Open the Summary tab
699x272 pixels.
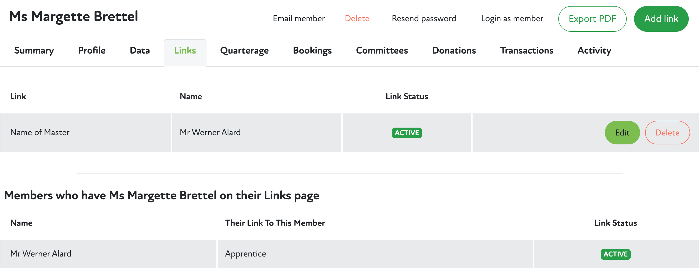[34, 51]
